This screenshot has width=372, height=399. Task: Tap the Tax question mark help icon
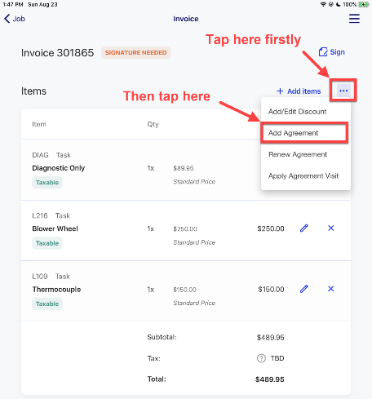click(x=261, y=358)
